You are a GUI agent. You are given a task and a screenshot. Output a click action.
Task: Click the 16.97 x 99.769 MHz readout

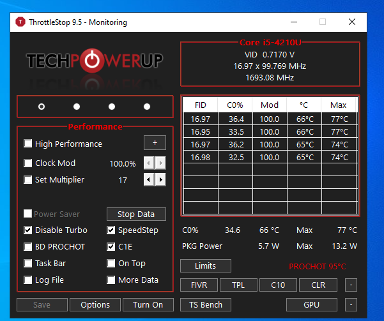[270, 66]
